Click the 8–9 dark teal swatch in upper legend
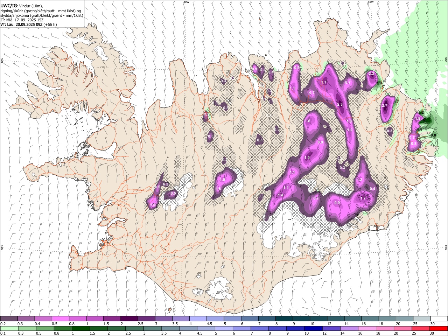448x336 pixels. [284, 319]
